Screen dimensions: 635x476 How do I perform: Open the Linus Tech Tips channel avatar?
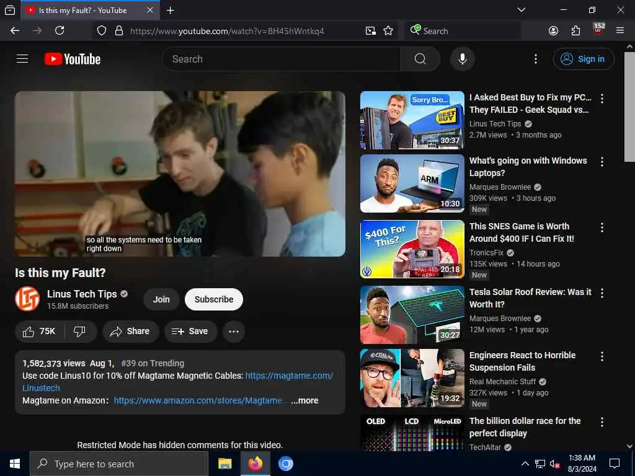click(x=27, y=299)
